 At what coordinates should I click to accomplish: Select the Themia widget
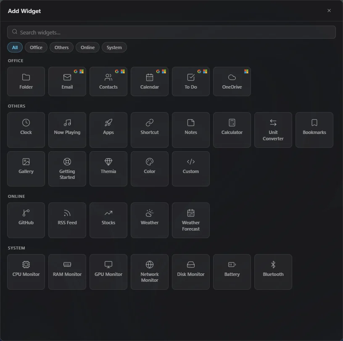[x=108, y=169]
